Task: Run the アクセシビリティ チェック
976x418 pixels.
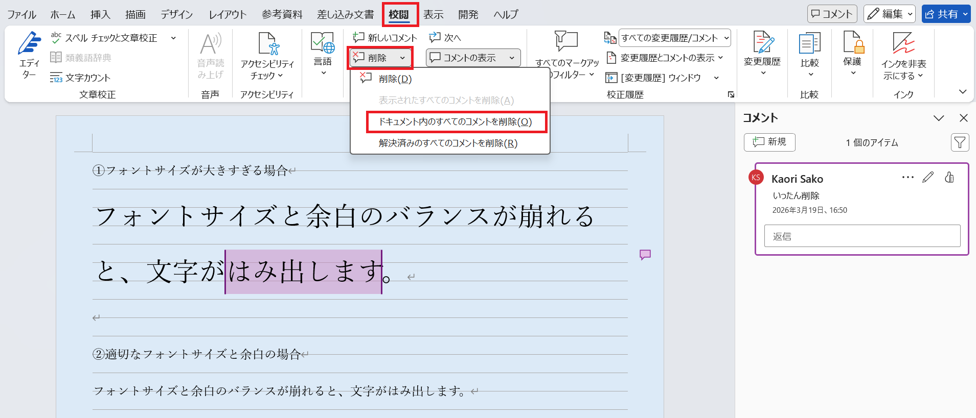Action: [x=267, y=55]
